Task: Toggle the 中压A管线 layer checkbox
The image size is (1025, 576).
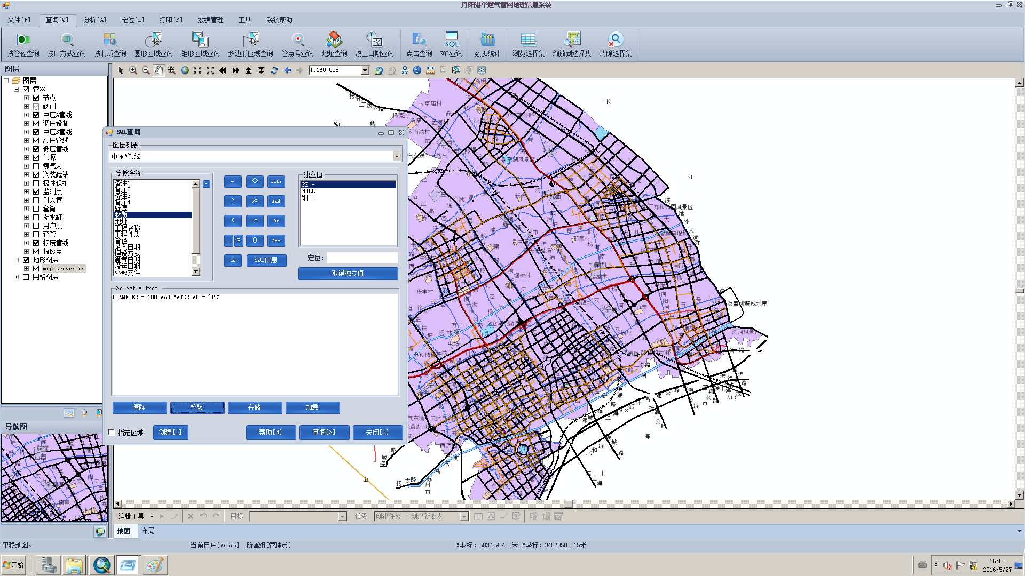Action: coord(36,115)
